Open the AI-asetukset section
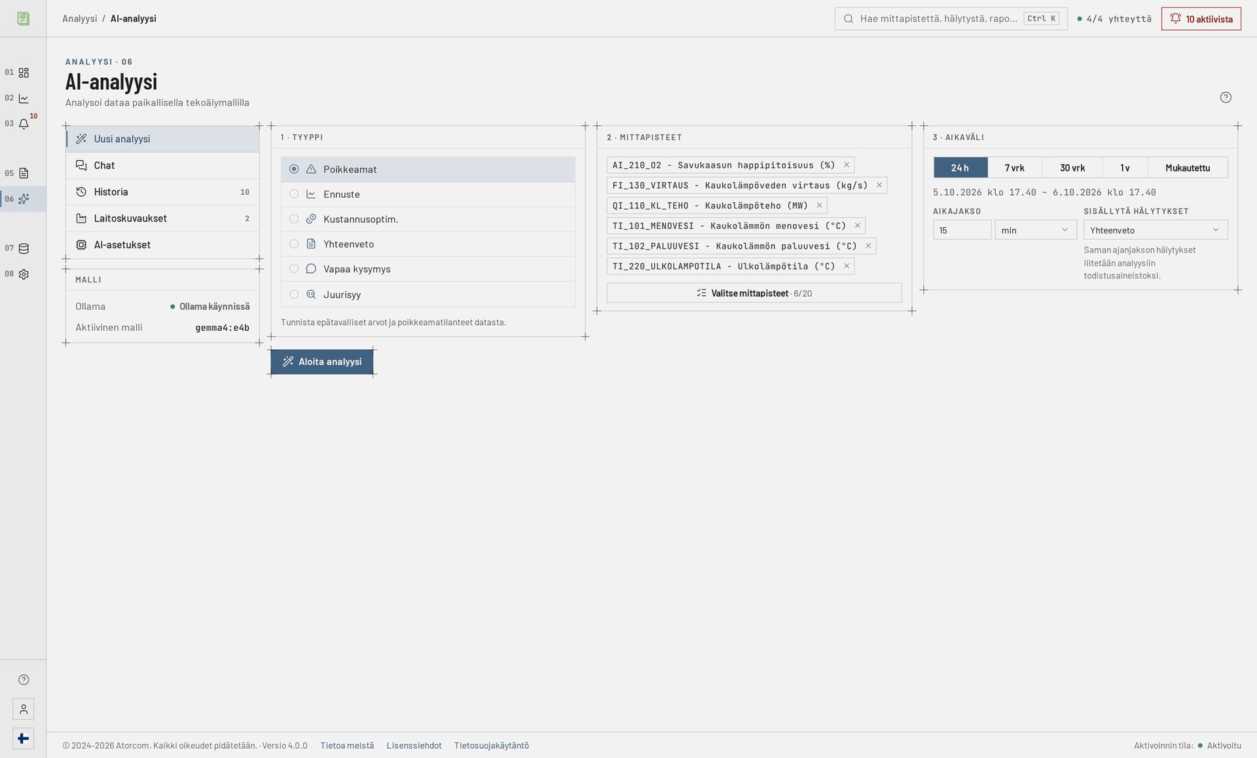Image resolution: width=1257 pixels, height=758 pixels. tap(162, 245)
